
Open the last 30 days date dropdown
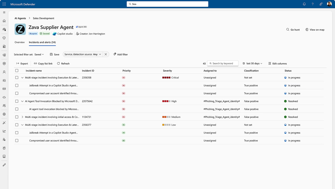click(252, 63)
